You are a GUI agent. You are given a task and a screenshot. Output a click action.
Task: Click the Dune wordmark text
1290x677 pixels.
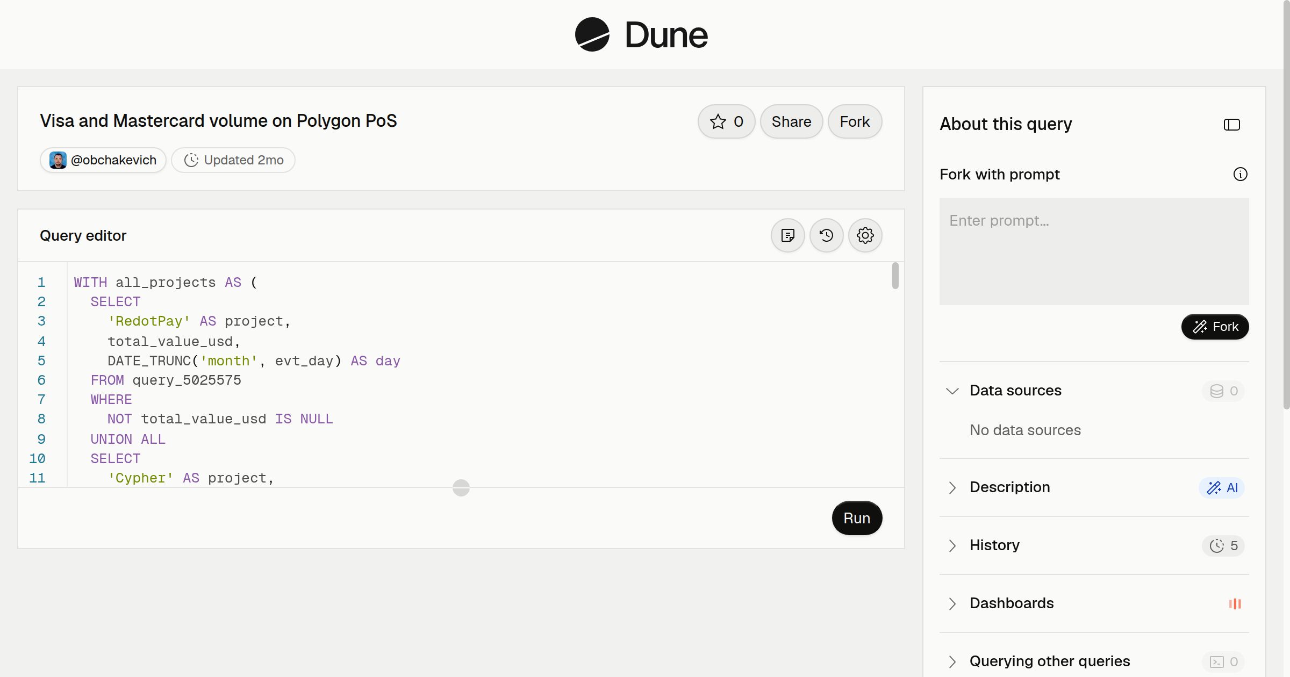[x=666, y=35]
